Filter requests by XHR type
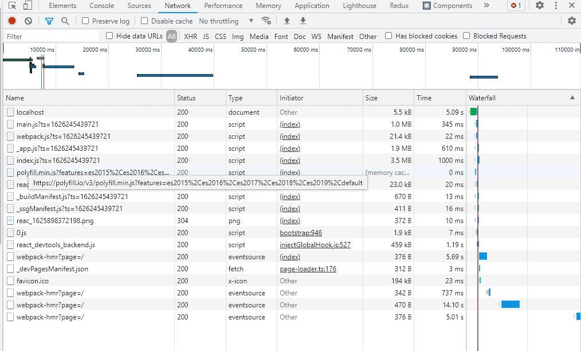581x351 pixels. [x=190, y=36]
